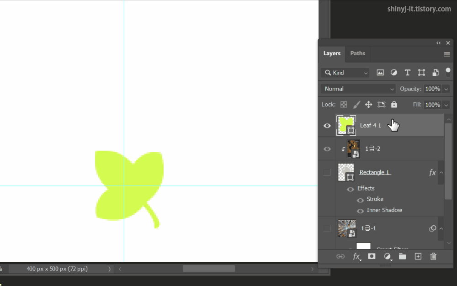Click the Smart Filters mask thumbnail

click(x=363, y=246)
